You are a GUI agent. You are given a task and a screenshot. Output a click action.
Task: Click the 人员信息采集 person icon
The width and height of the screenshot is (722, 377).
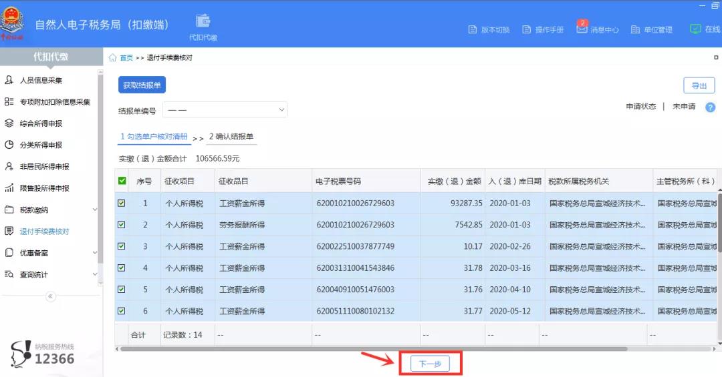pyautogui.click(x=9, y=80)
